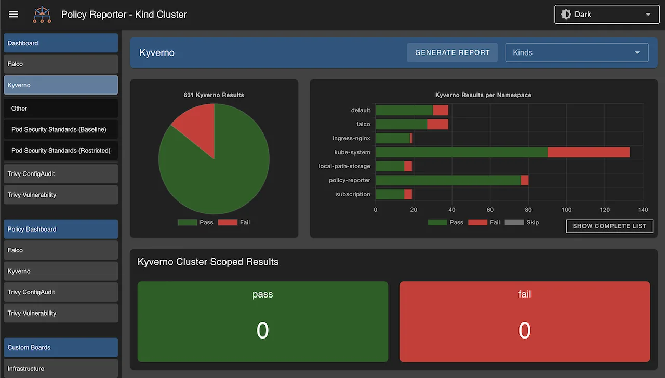Viewport: 665px width, 378px height.
Task: Open Dashboard from the sidebar
Action: point(61,43)
